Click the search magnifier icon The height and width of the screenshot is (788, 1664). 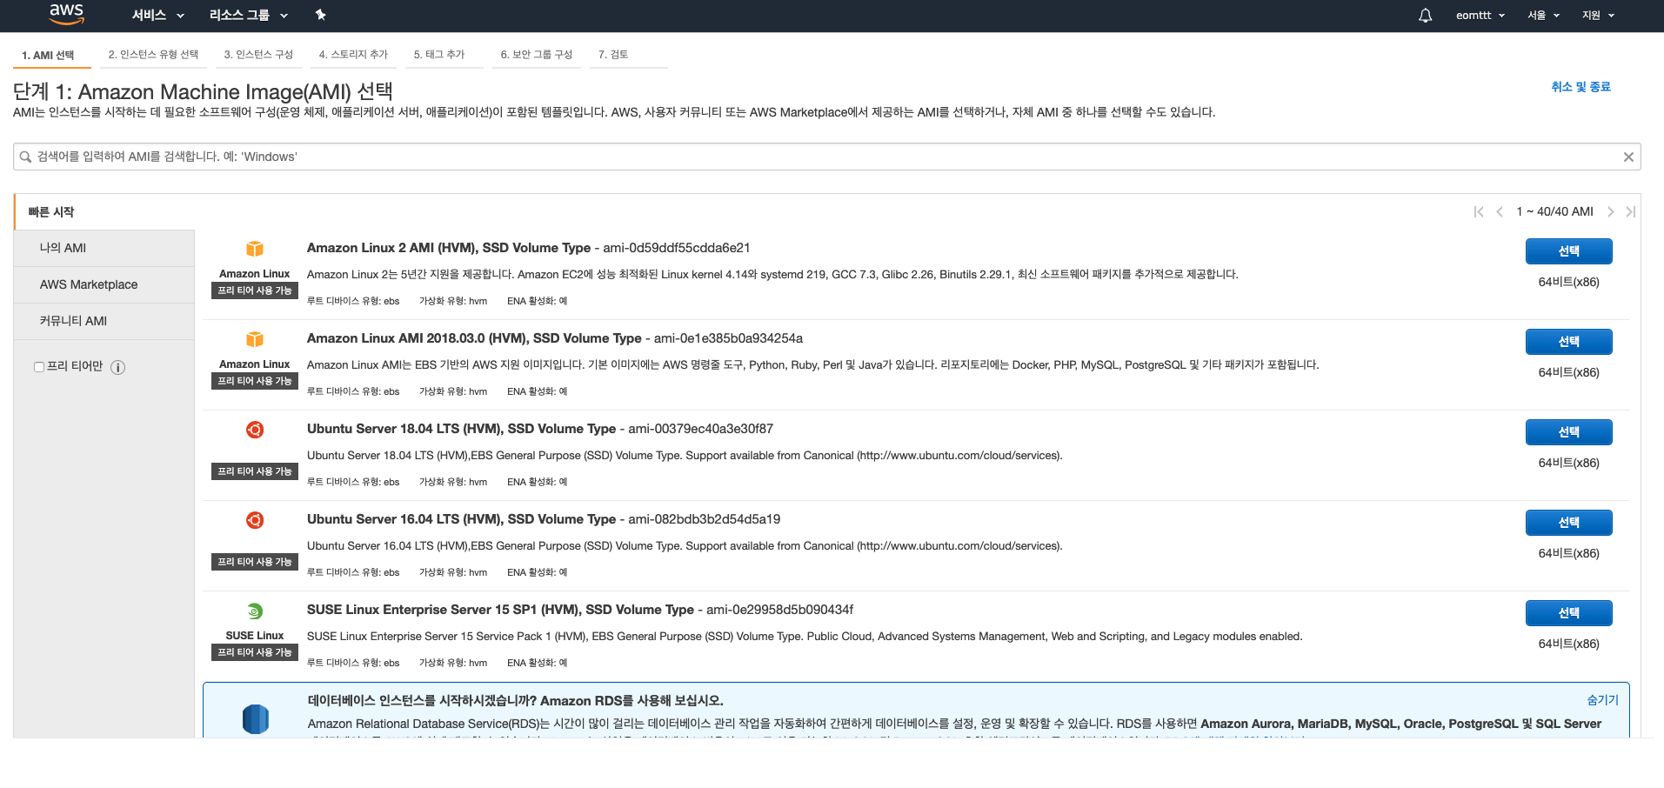pos(25,157)
